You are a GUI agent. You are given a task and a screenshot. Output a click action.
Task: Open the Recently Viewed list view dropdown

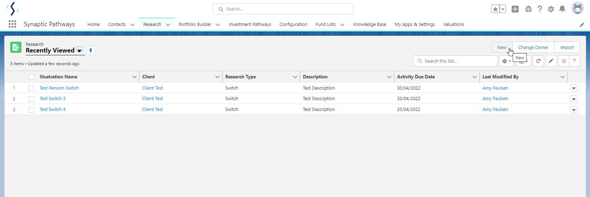(79, 50)
